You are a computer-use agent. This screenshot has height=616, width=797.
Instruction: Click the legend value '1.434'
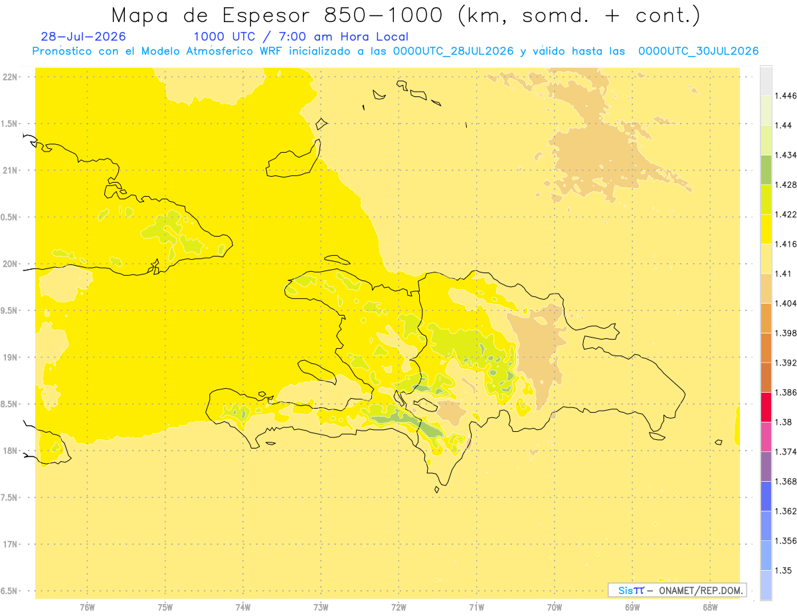click(x=786, y=155)
